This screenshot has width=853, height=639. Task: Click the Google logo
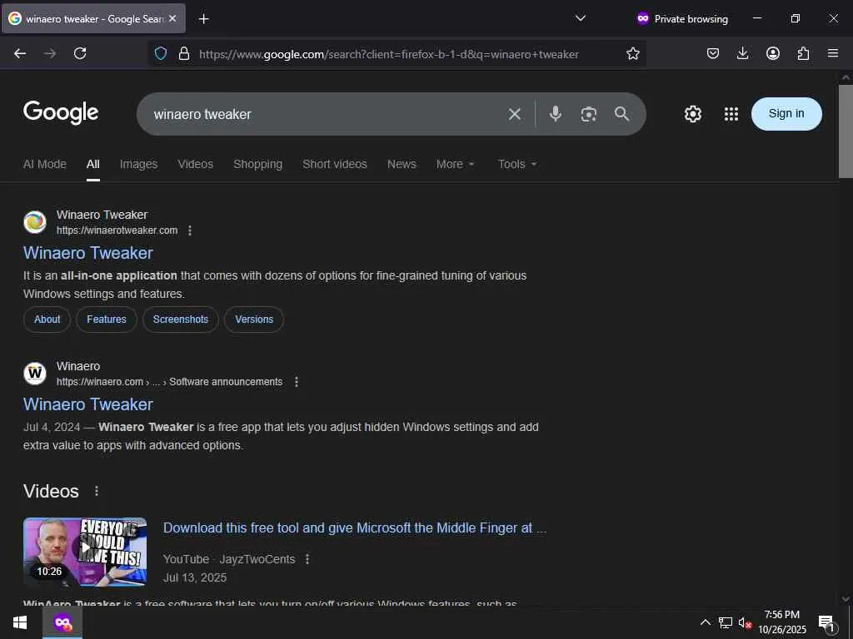click(61, 112)
